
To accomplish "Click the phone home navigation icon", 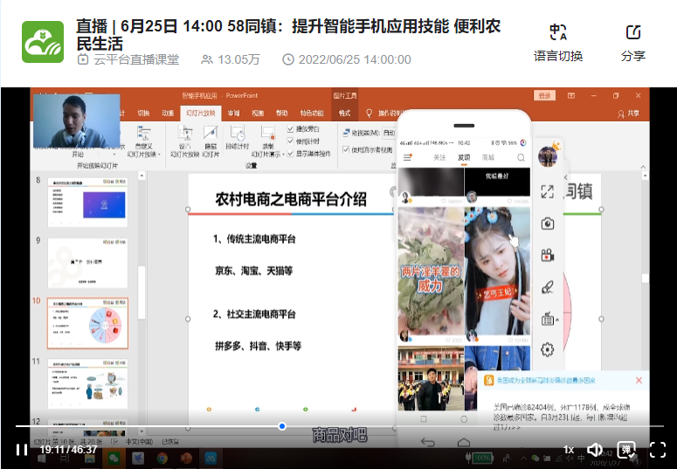I will click(464, 442).
